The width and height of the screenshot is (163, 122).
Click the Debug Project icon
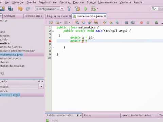pos(93,9)
